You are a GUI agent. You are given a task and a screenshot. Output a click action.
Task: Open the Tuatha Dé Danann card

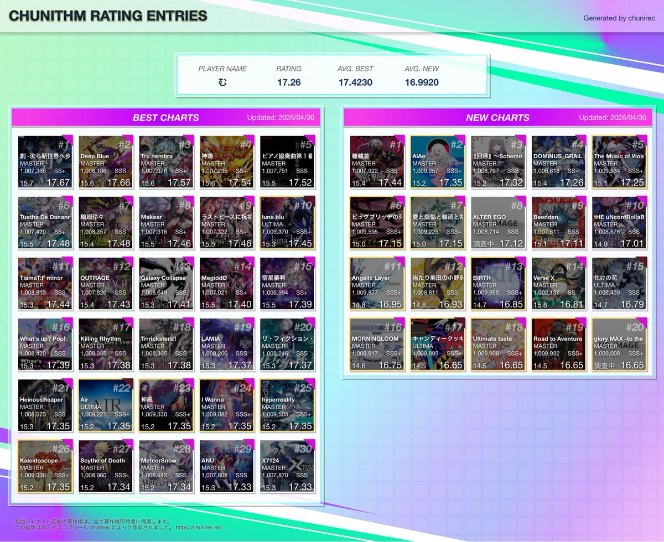point(45,222)
